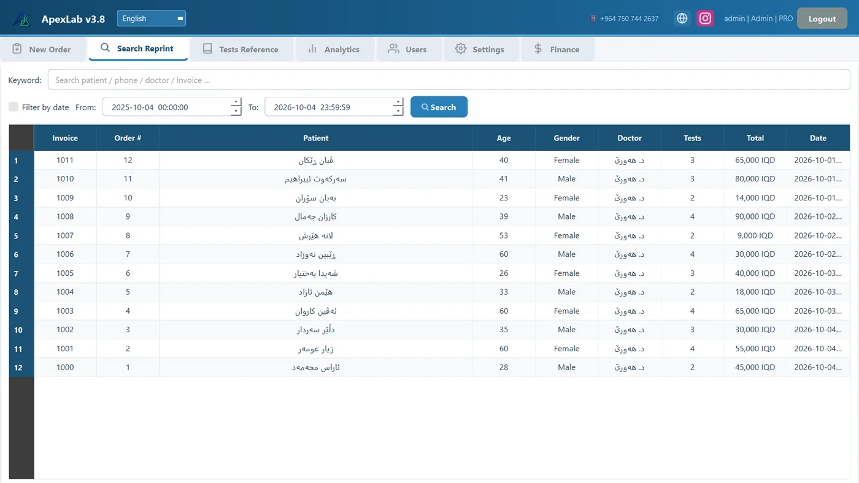Click the Doctor cell in invoice 1002 row
Image resolution: width=859 pixels, height=483 pixels.
click(630, 330)
